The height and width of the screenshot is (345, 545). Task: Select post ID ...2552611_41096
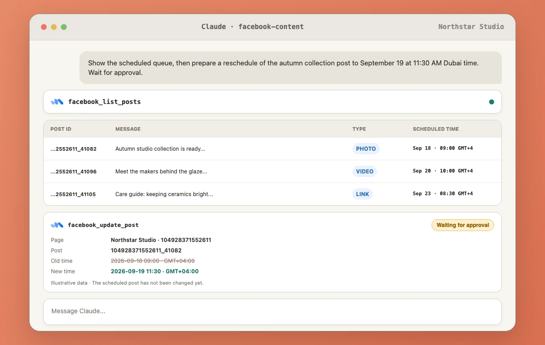74,172
